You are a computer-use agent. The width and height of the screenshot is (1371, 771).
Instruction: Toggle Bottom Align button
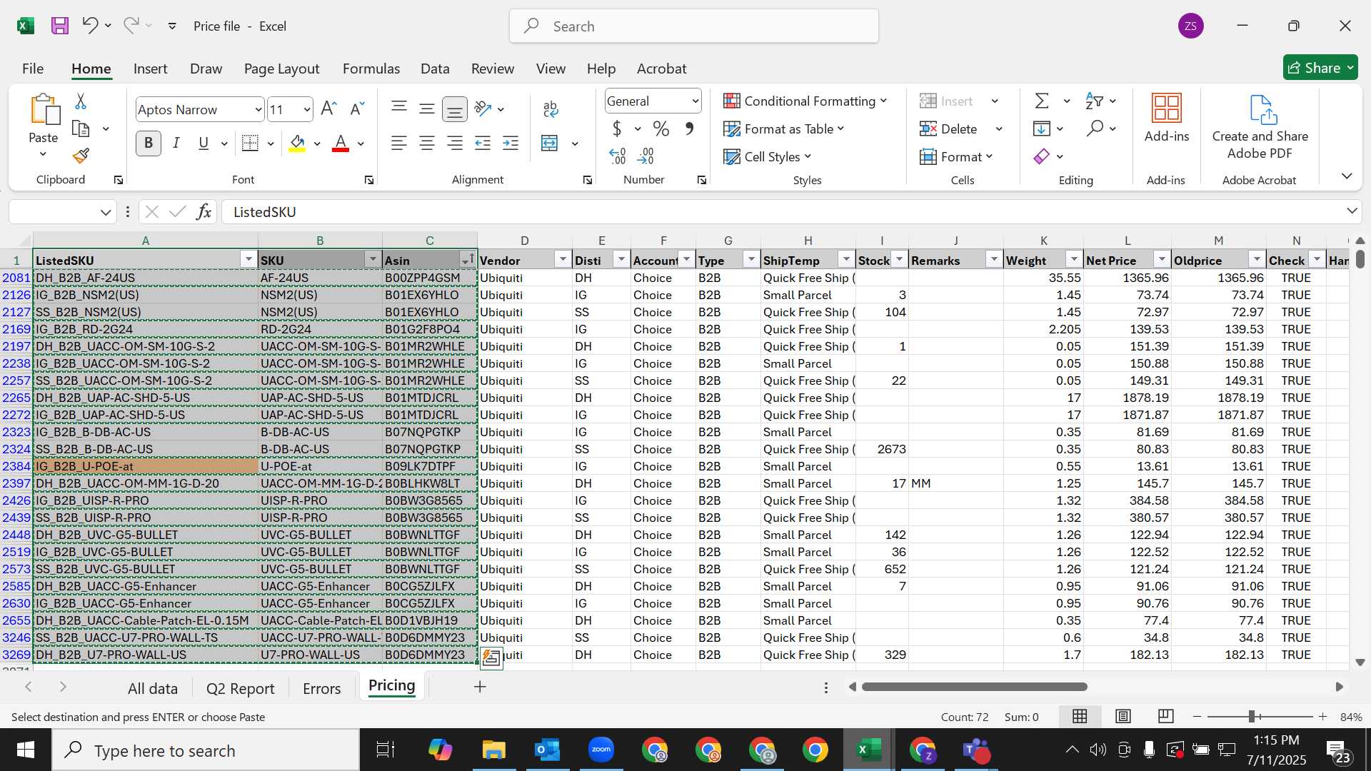click(455, 109)
